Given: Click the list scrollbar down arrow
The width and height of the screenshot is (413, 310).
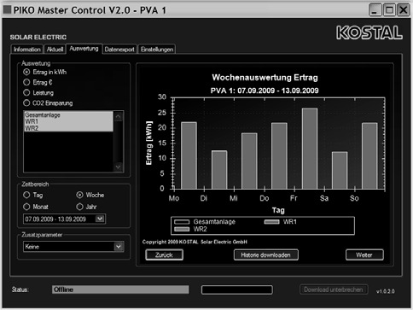Looking at the screenshot, I should pos(119,167).
